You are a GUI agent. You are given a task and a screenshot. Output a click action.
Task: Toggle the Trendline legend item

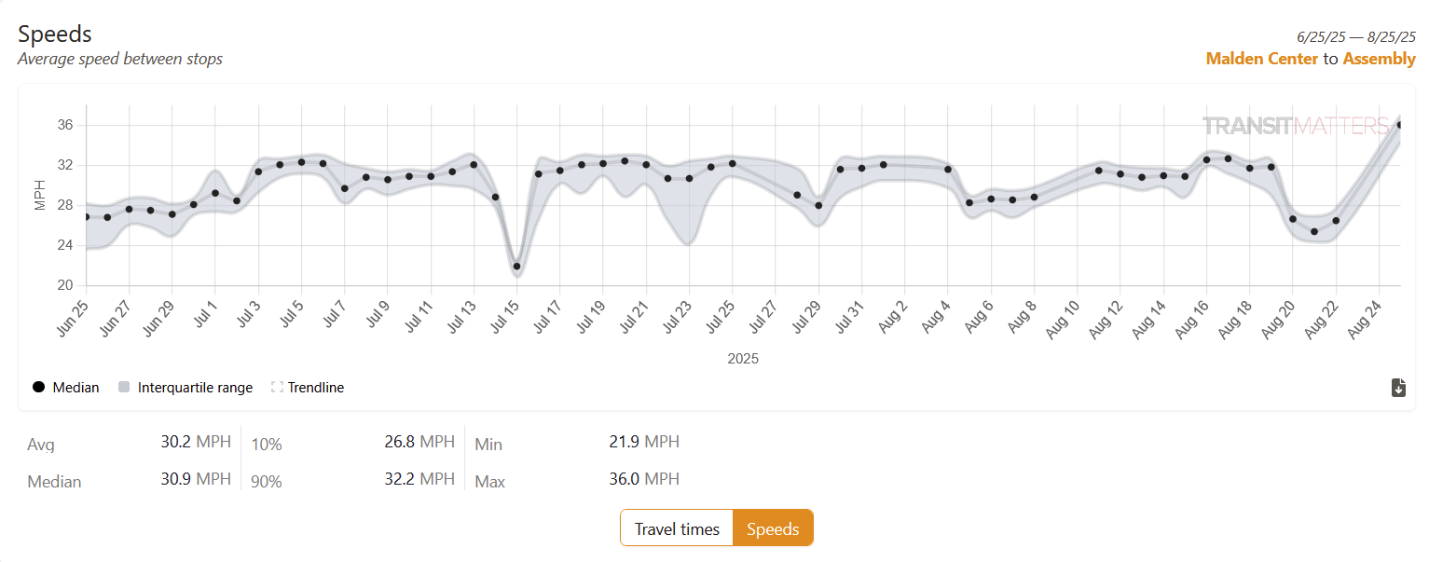click(308, 388)
